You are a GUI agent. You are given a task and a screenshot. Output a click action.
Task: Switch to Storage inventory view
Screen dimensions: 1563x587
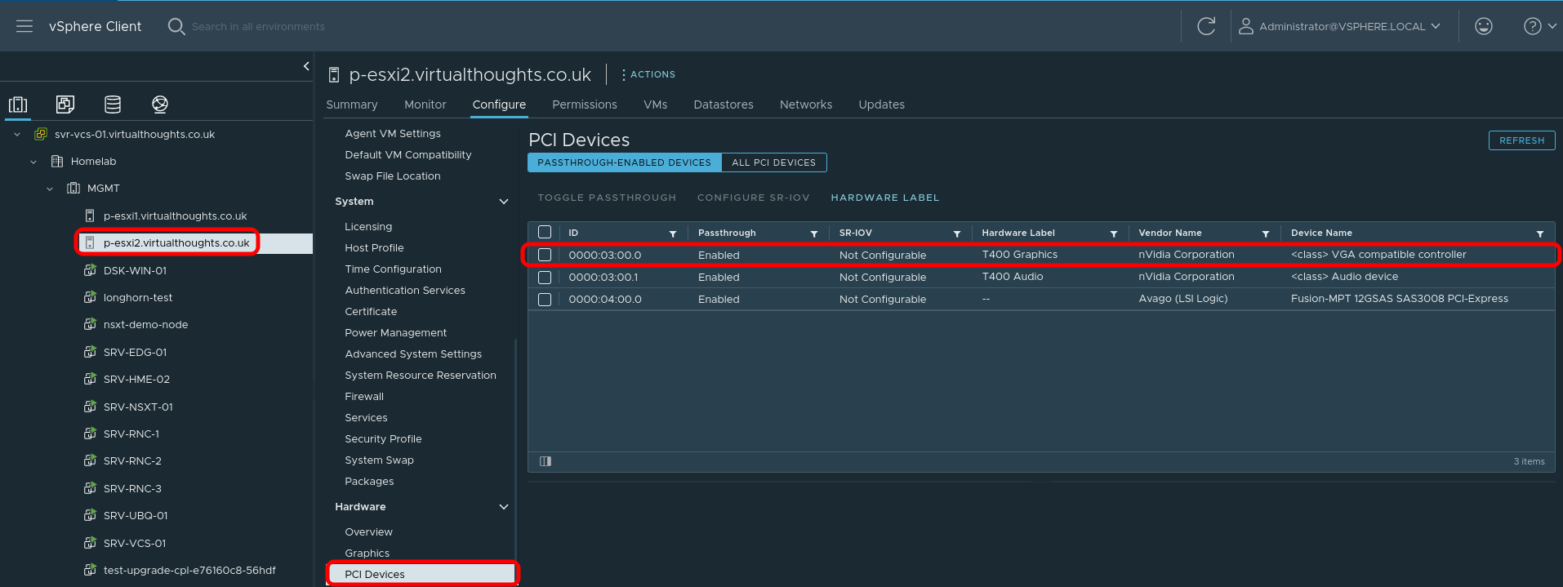[113, 105]
